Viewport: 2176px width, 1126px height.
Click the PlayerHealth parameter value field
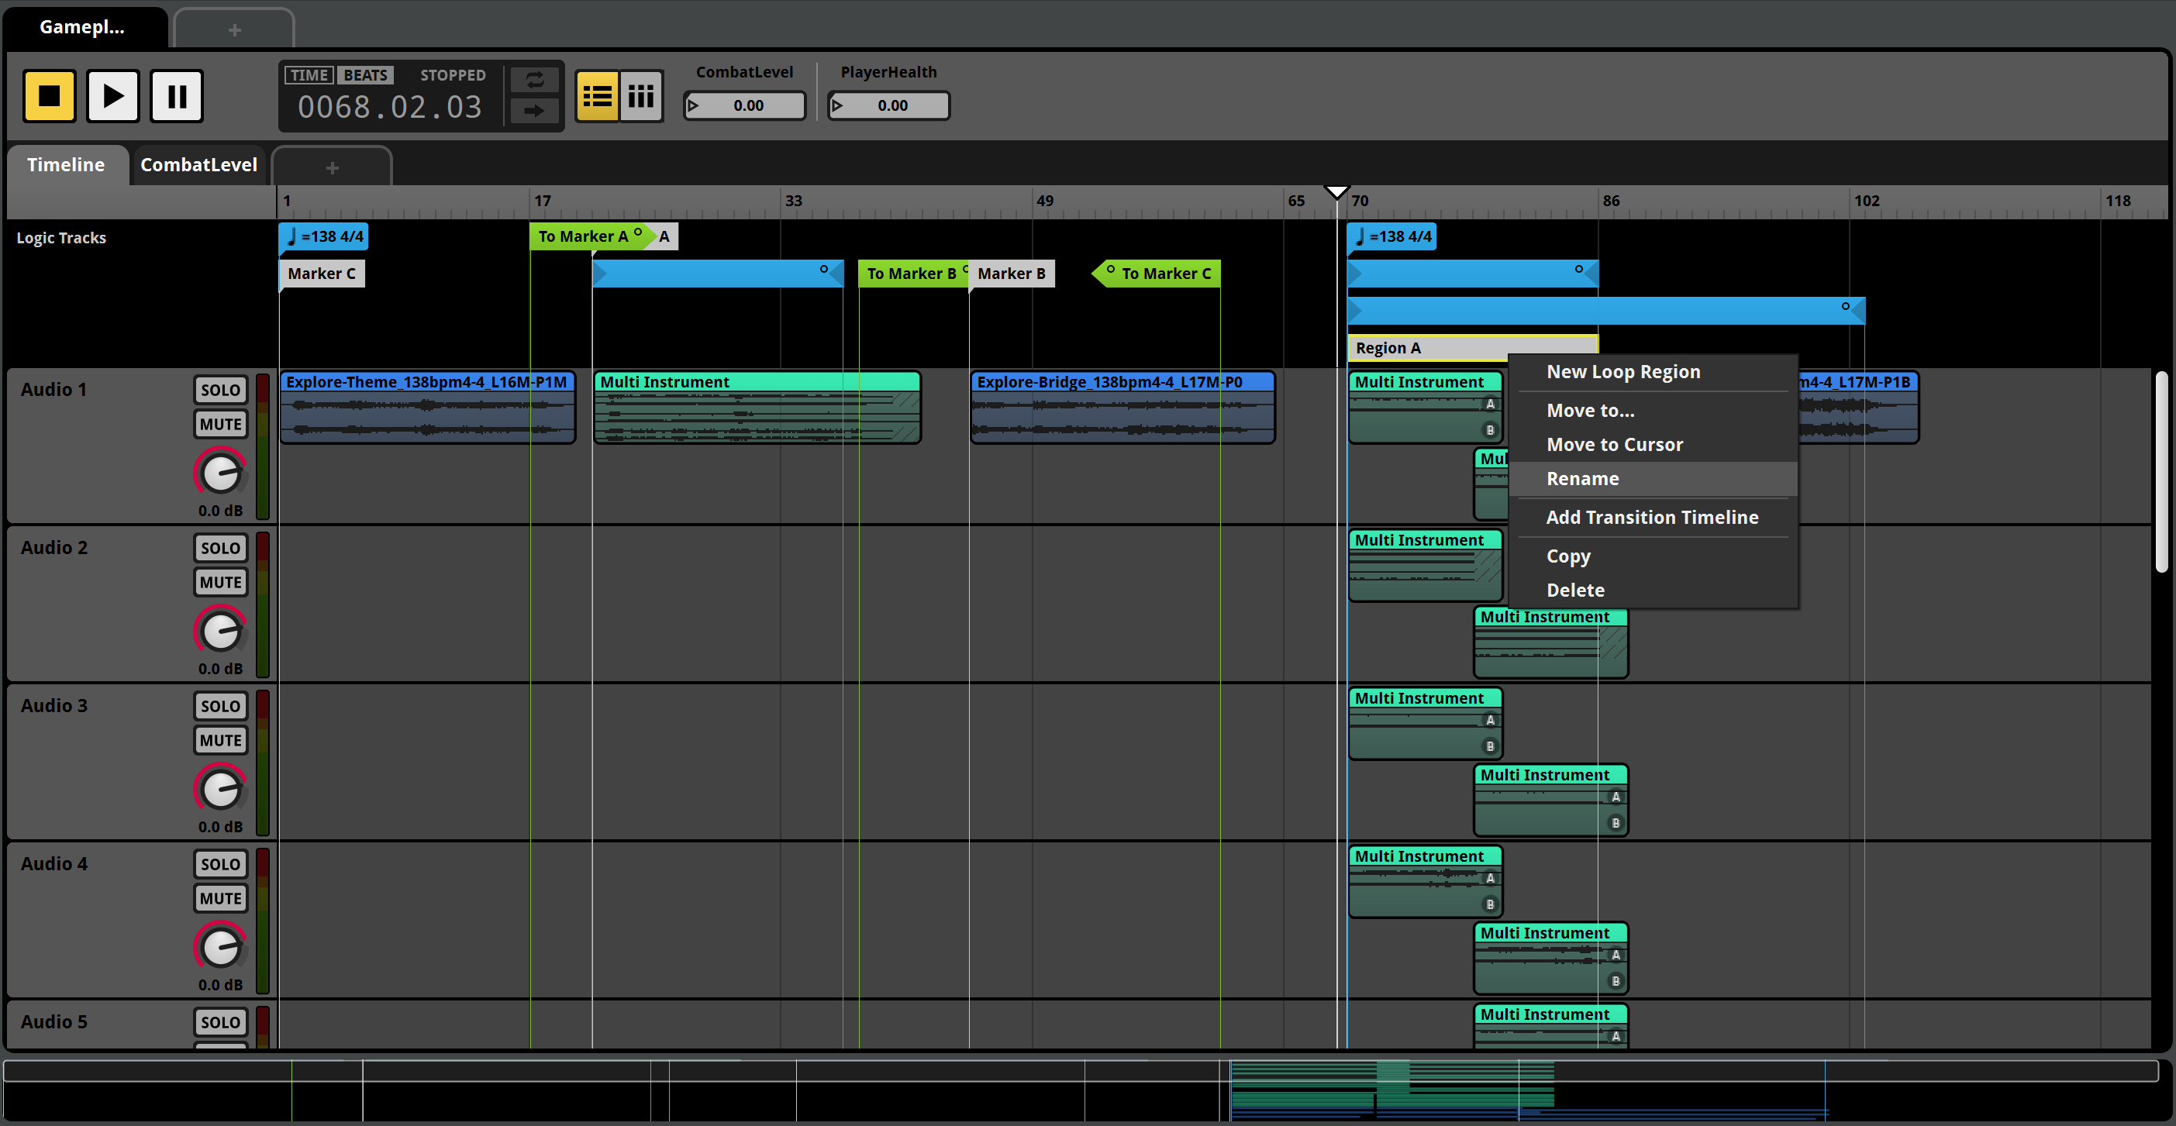888,105
